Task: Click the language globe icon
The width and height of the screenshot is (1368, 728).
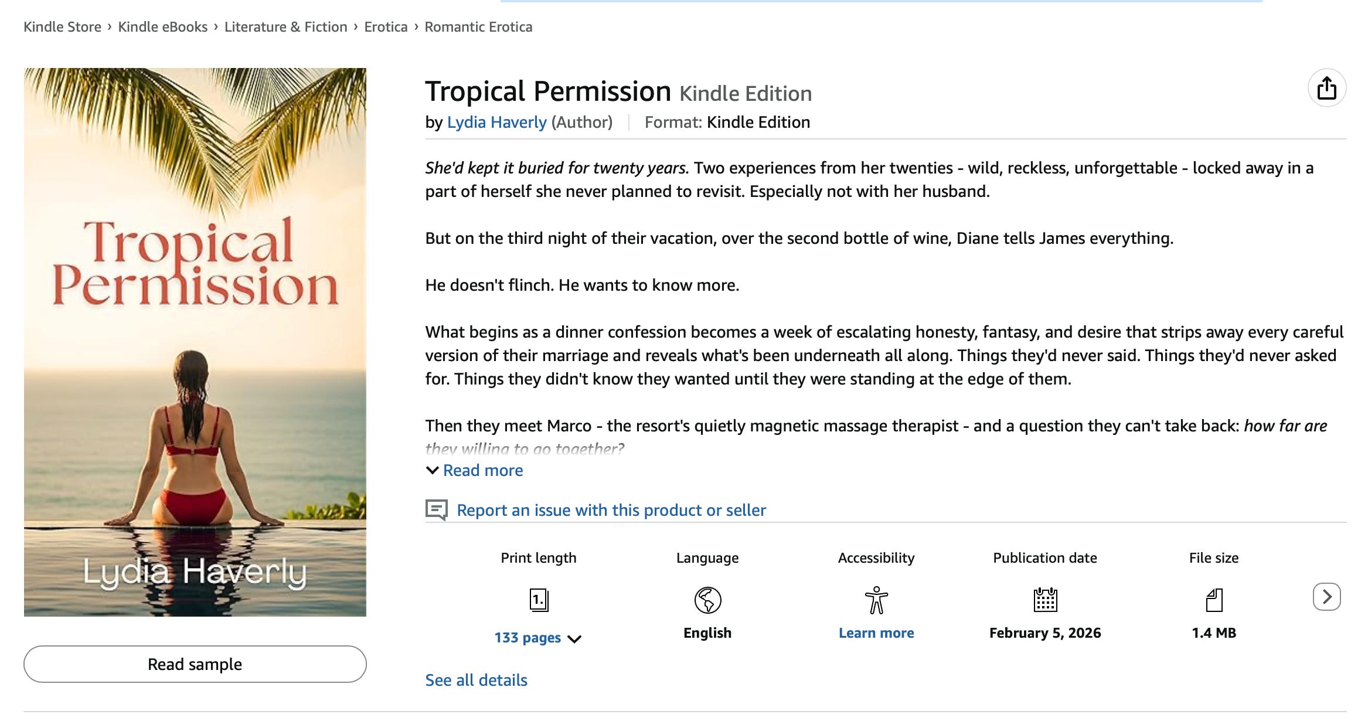Action: [707, 600]
